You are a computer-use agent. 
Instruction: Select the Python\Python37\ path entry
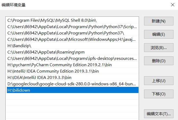pyautogui.click(x=73, y=33)
